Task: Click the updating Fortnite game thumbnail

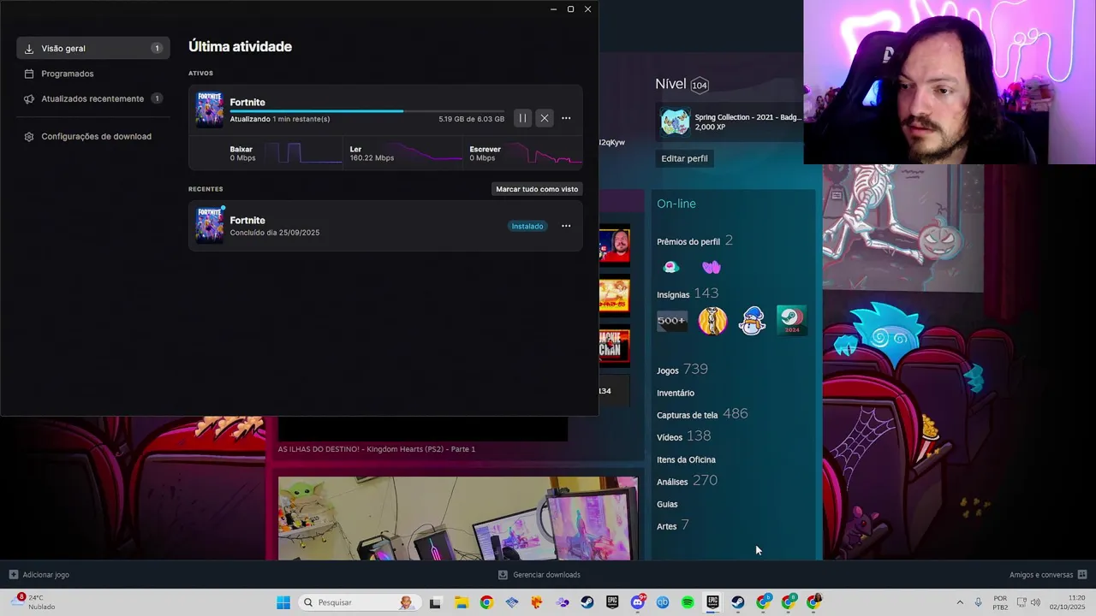Action: tap(209, 110)
